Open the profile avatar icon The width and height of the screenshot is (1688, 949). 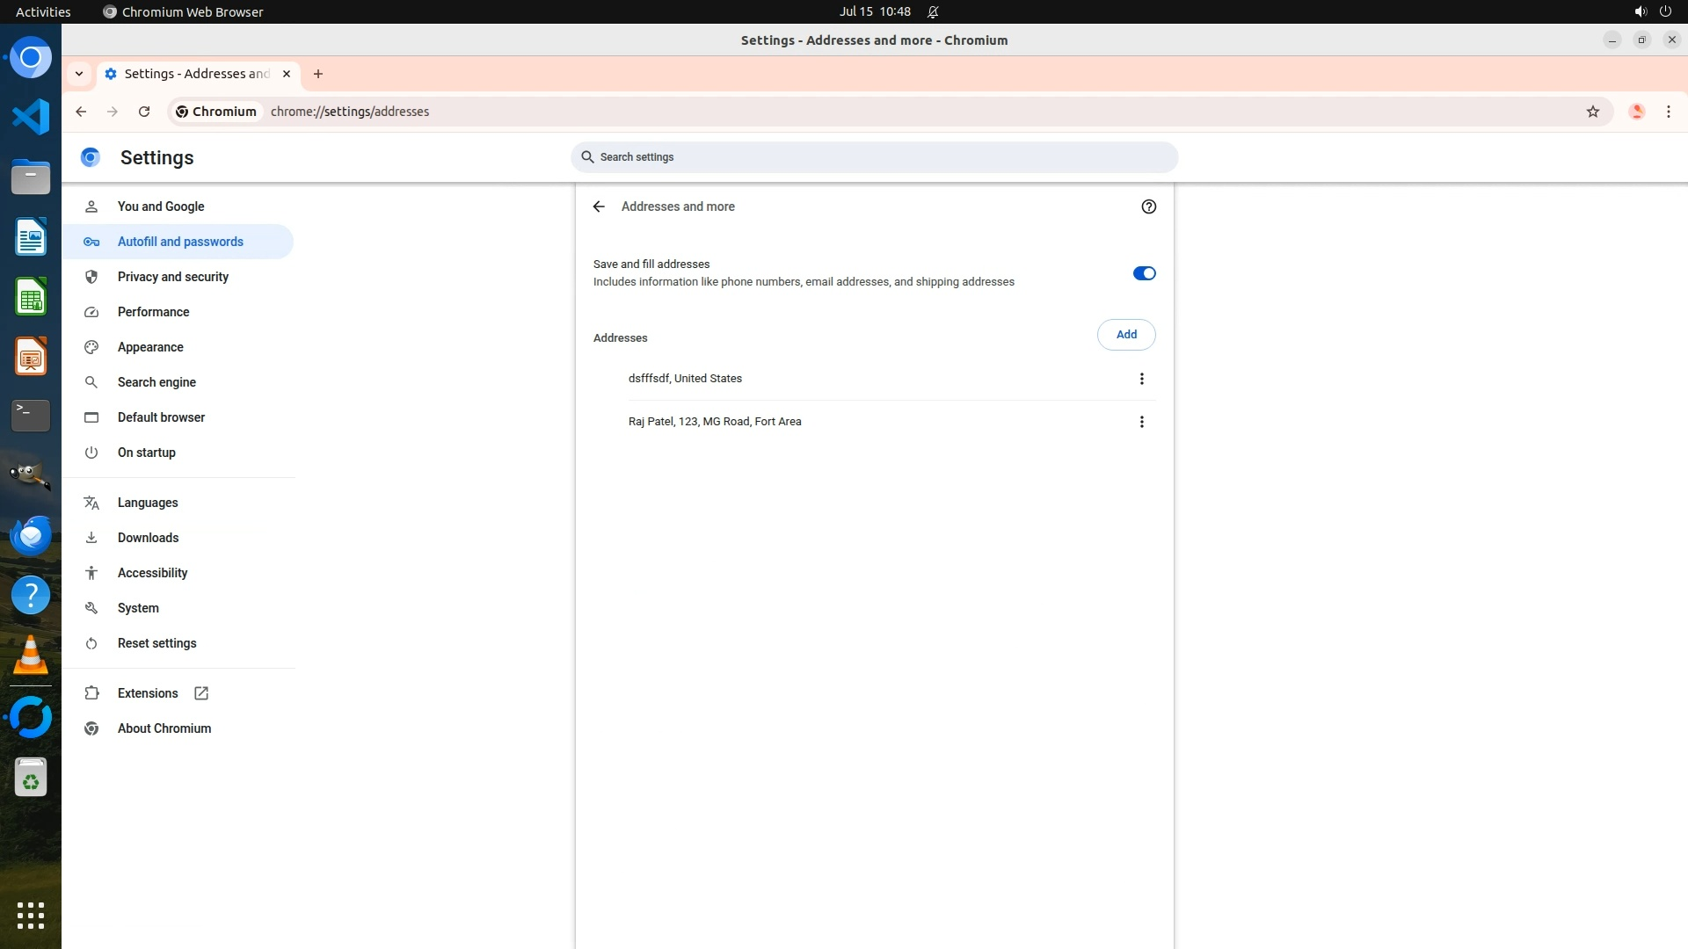pos(1636,112)
